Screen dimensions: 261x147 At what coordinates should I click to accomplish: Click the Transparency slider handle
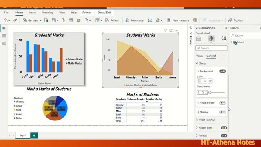coord(210,92)
